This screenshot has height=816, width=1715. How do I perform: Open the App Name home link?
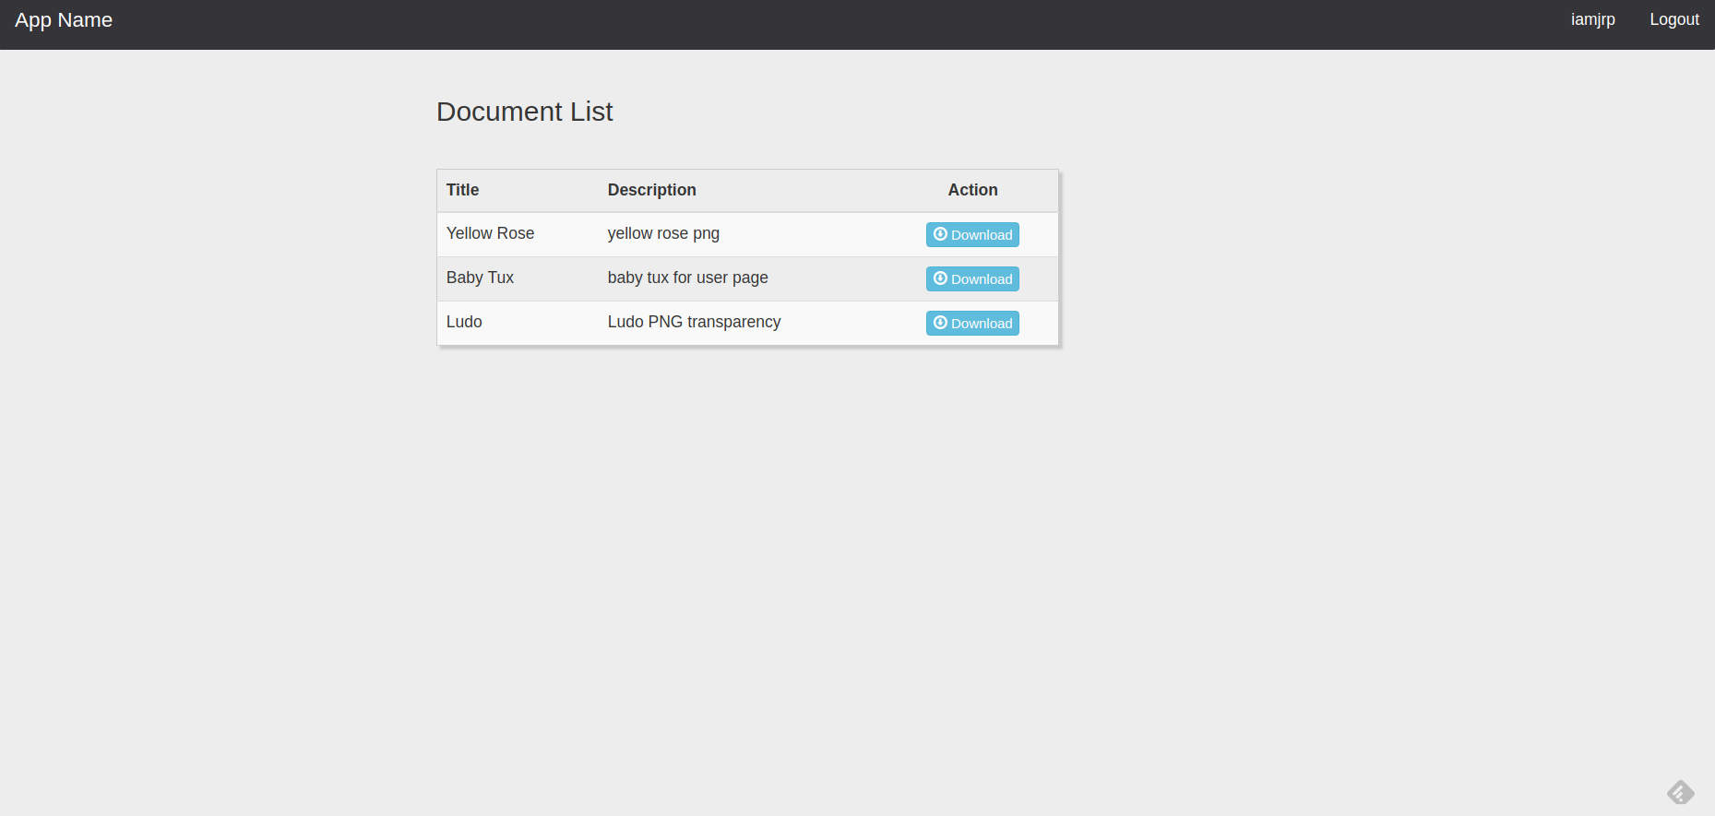click(x=64, y=20)
